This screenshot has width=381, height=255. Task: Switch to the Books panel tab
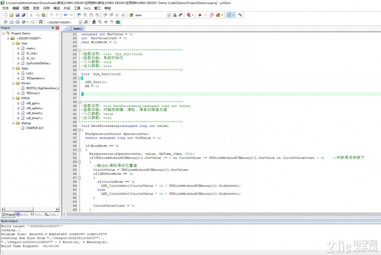(22, 215)
